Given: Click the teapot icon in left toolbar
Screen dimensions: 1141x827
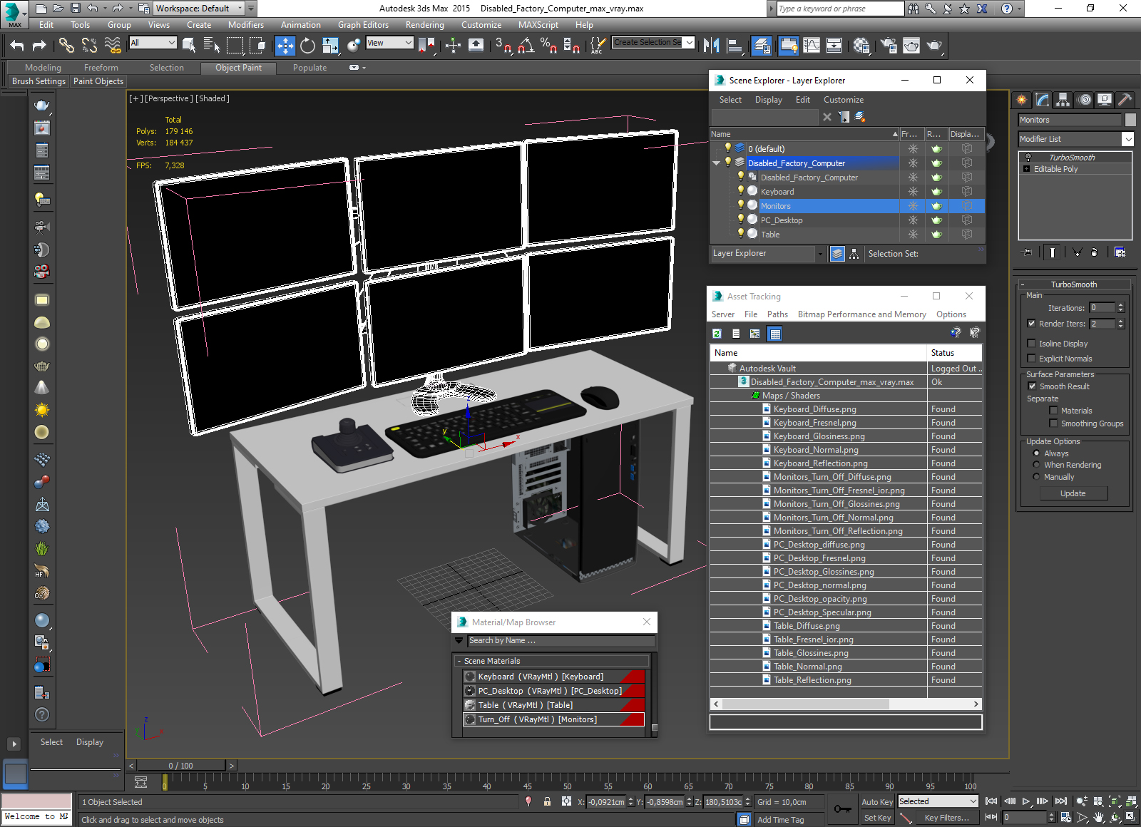Looking at the screenshot, I should tap(42, 106).
